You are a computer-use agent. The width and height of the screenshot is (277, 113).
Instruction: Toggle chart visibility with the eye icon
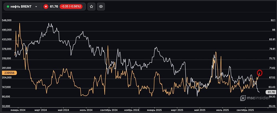point(101,7)
